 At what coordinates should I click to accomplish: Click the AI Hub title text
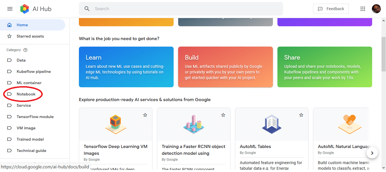42,9
